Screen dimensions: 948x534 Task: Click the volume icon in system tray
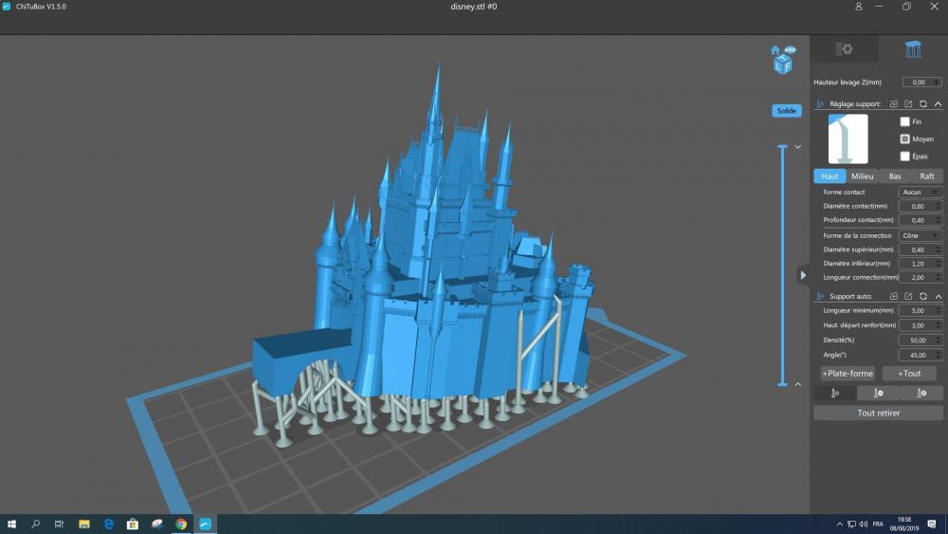[864, 525]
